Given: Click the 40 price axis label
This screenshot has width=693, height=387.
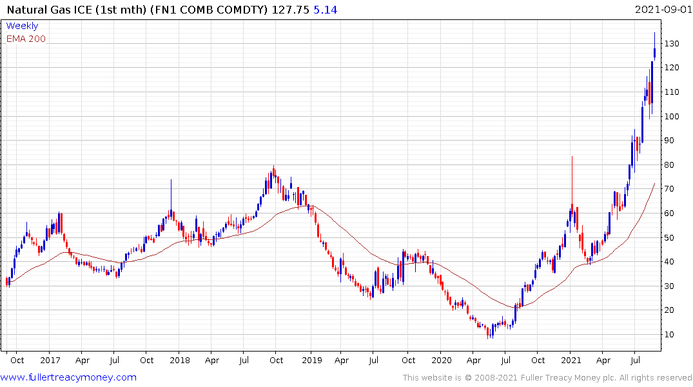Looking at the screenshot, I should [670, 262].
